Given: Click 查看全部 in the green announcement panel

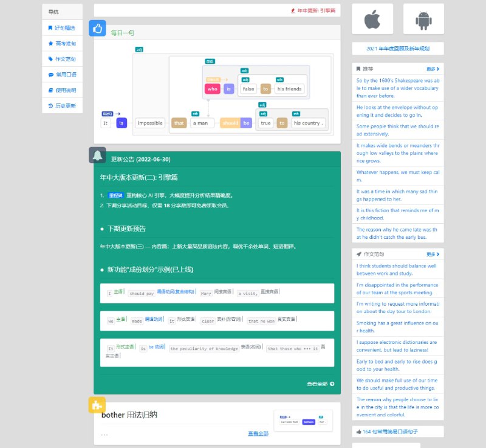Looking at the screenshot, I should click(318, 383).
